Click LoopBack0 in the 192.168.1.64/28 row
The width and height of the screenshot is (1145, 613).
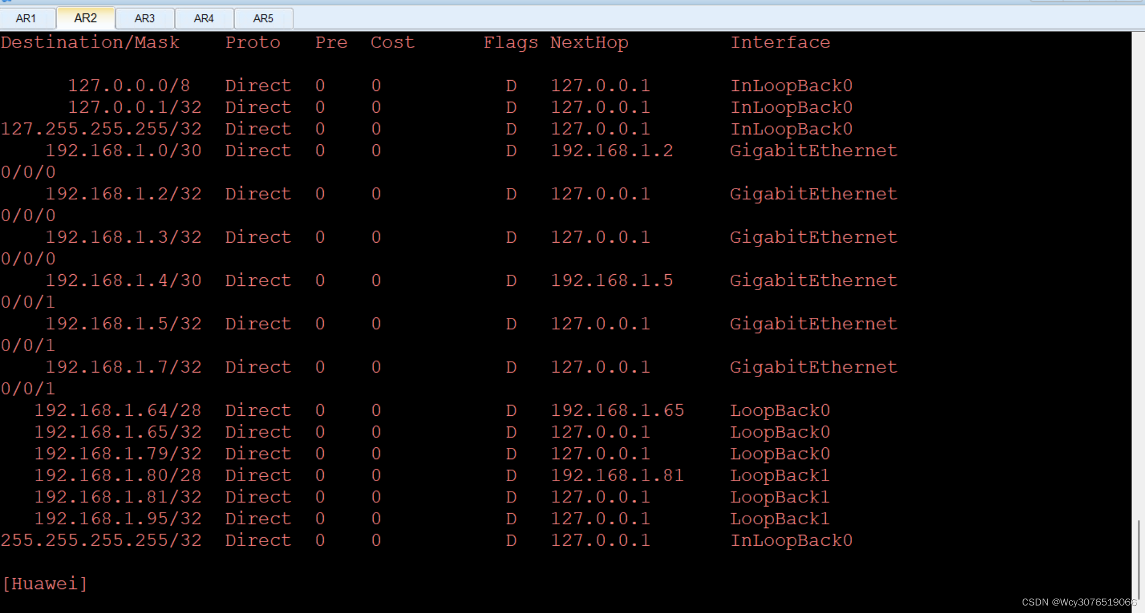[x=780, y=410]
